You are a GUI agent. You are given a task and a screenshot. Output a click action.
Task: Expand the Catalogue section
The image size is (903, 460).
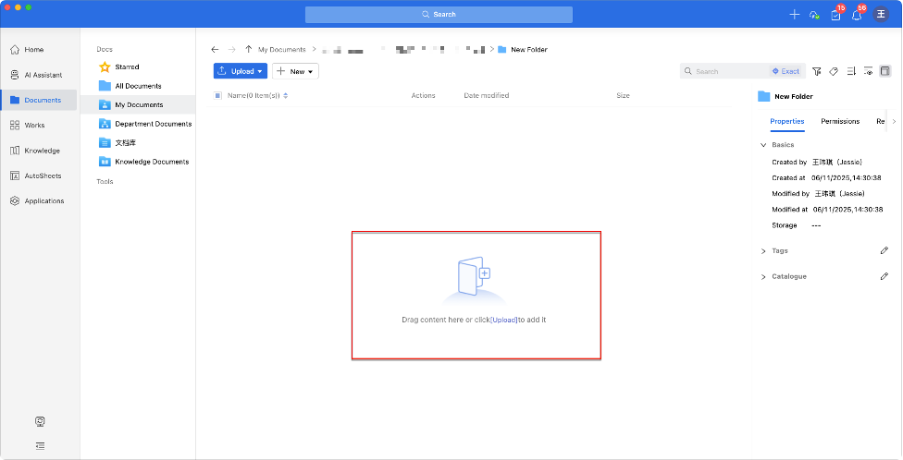(763, 276)
